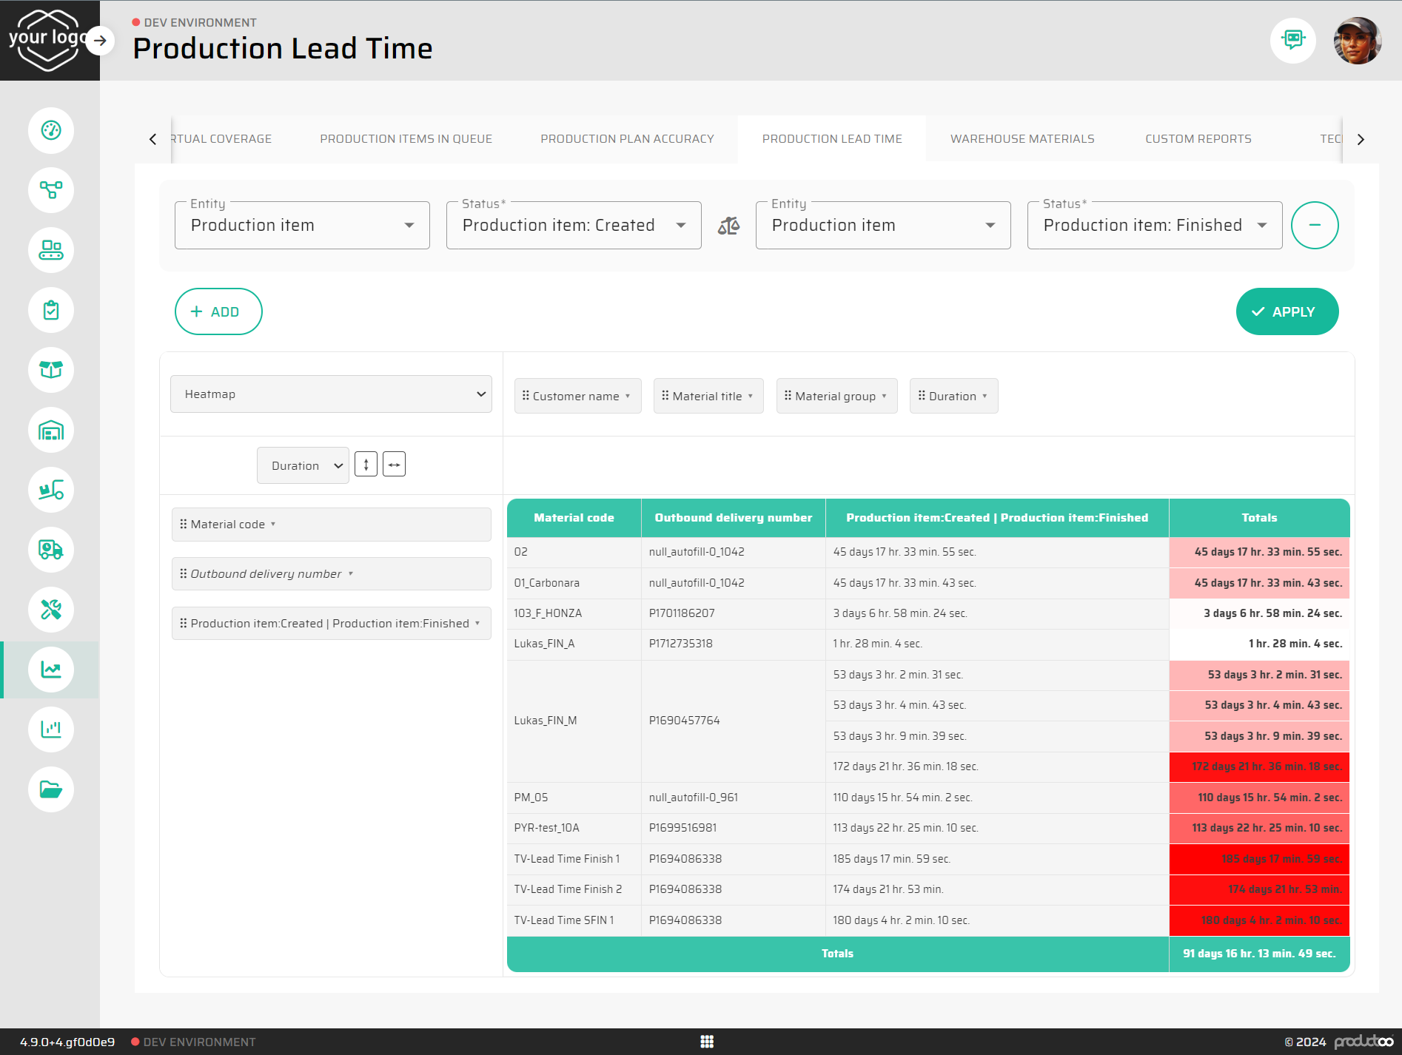The image size is (1402, 1055).
Task: Open the Heatmap renderer dropdown
Action: (x=331, y=394)
